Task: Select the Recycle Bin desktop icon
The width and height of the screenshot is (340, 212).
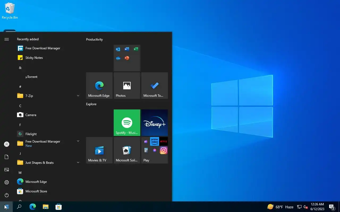Action: [x=10, y=11]
